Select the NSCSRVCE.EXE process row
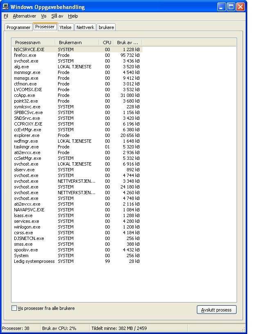 click(77, 49)
